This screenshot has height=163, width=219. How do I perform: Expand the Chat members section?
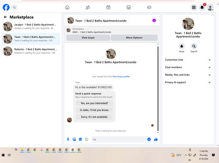tap(188, 67)
